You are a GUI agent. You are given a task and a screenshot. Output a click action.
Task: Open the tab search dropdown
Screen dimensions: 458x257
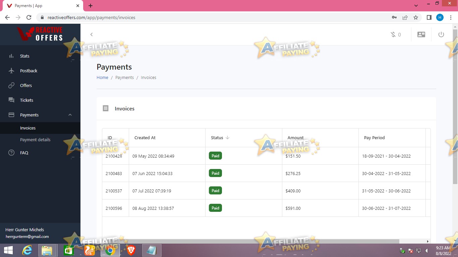pos(416,6)
